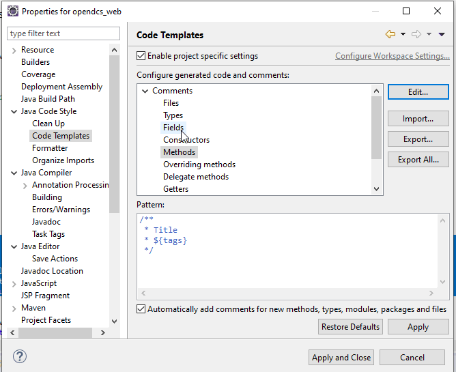
Task: Select Building under Java Compiler
Action: pos(47,197)
